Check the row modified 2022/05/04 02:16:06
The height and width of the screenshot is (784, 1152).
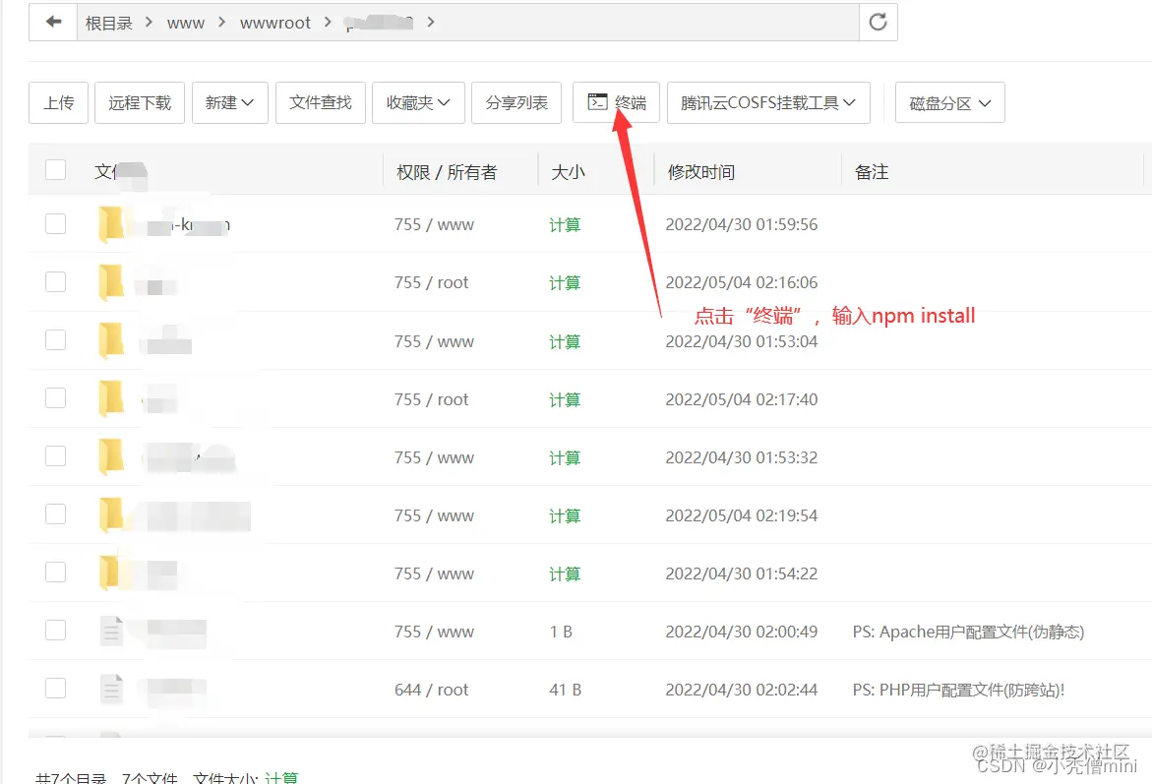click(x=56, y=281)
